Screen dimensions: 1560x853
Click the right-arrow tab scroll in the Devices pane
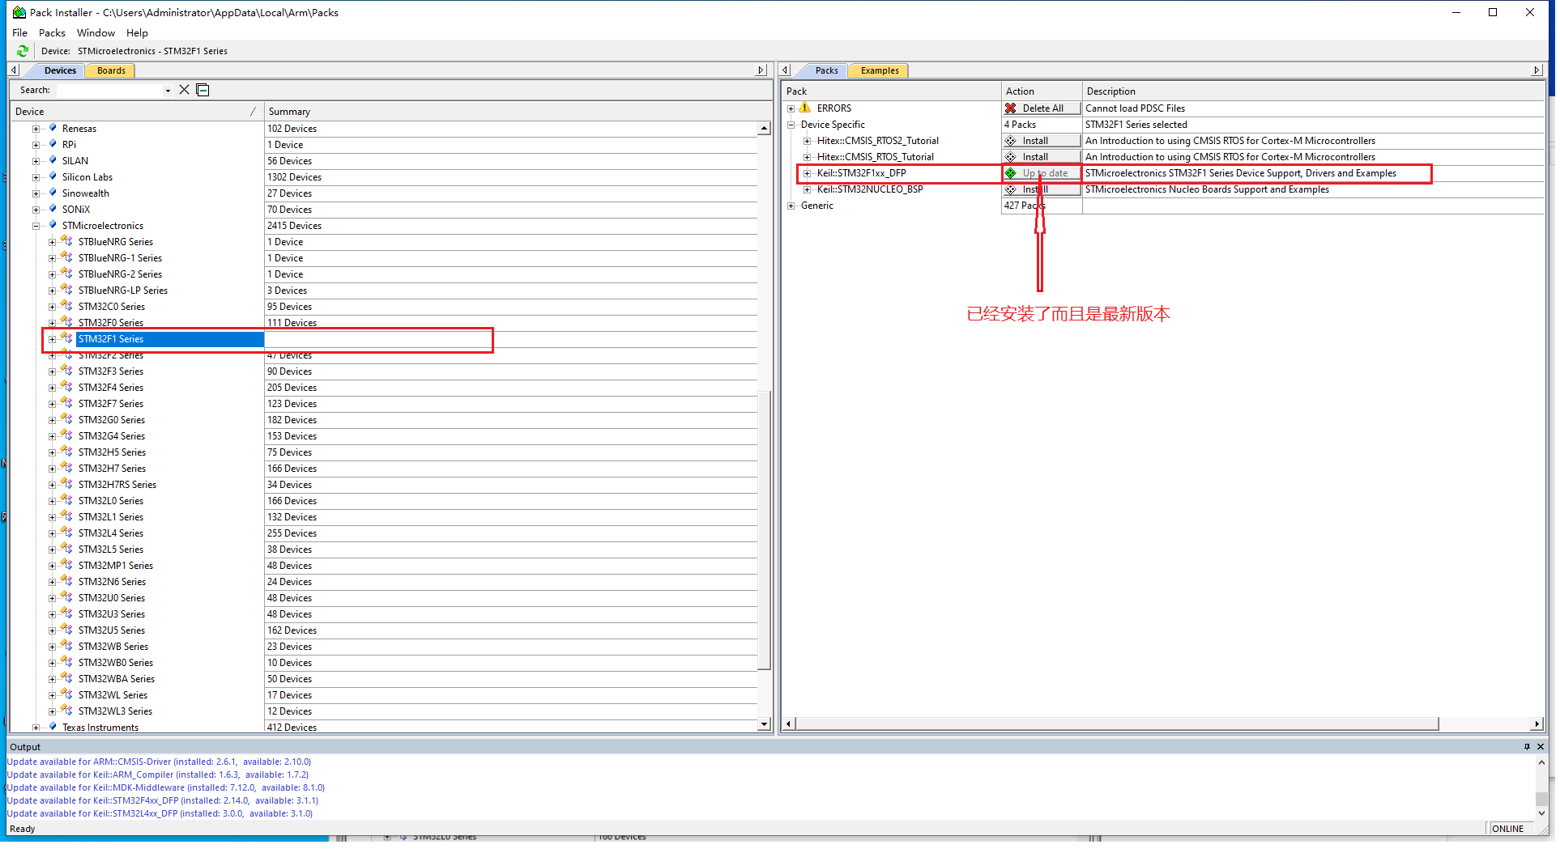(761, 70)
